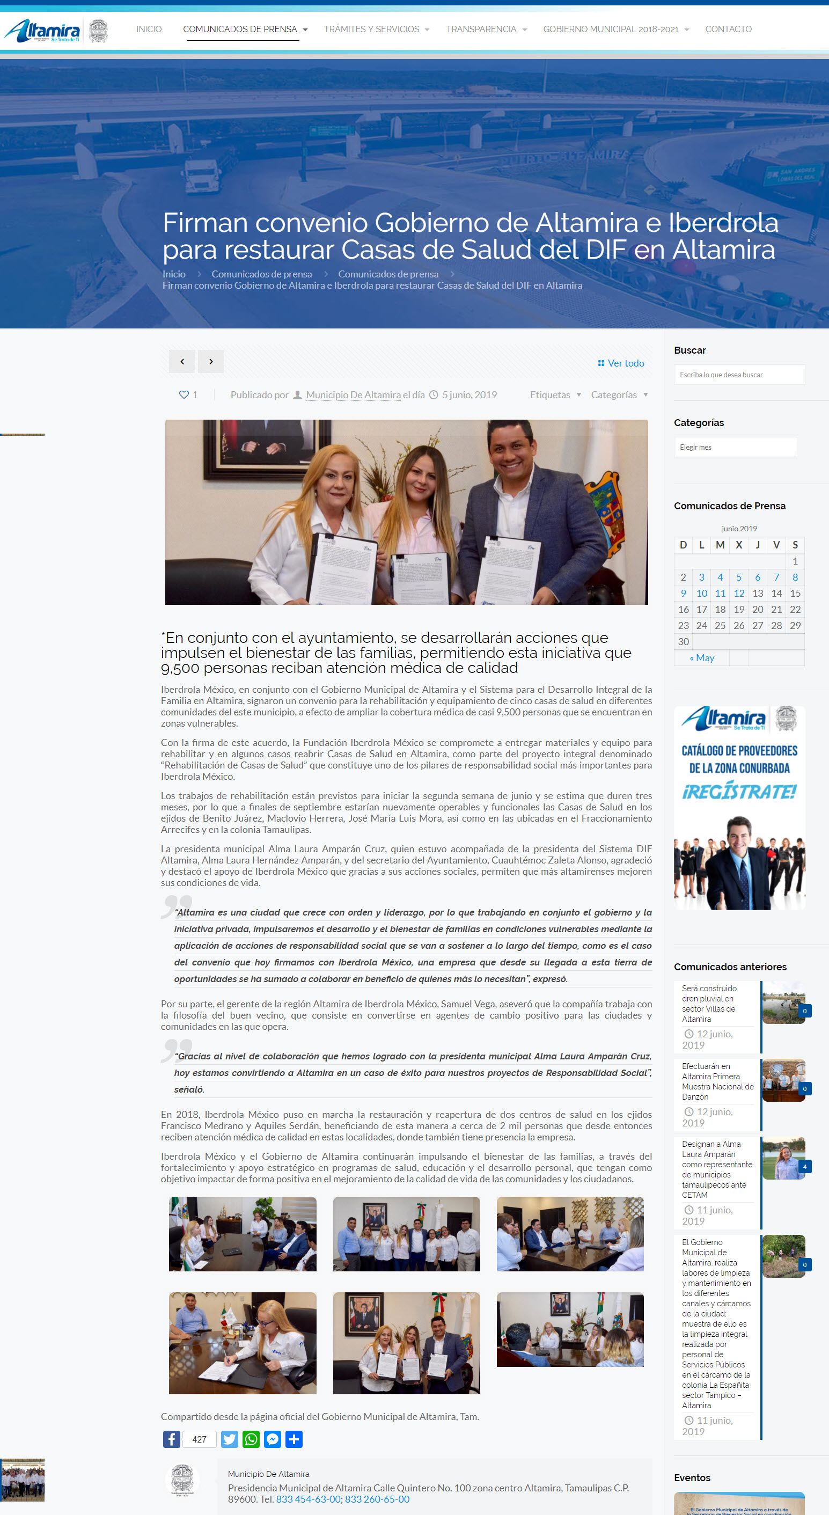The height and width of the screenshot is (1515, 829).
Task: Type in the Buscar search field
Action: pos(738,375)
